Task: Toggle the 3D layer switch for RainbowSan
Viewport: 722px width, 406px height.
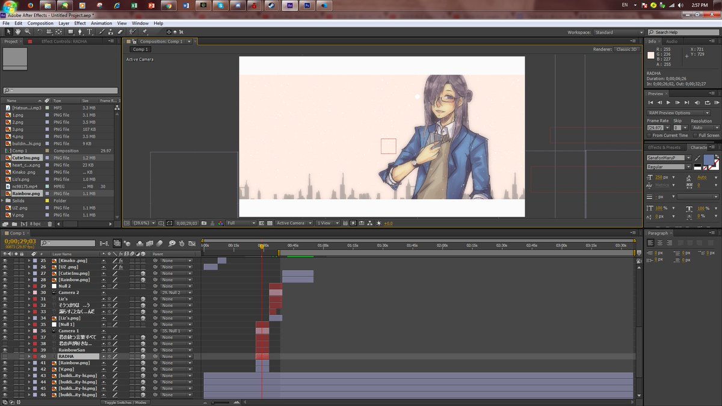Action: click(x=144, y=350)
